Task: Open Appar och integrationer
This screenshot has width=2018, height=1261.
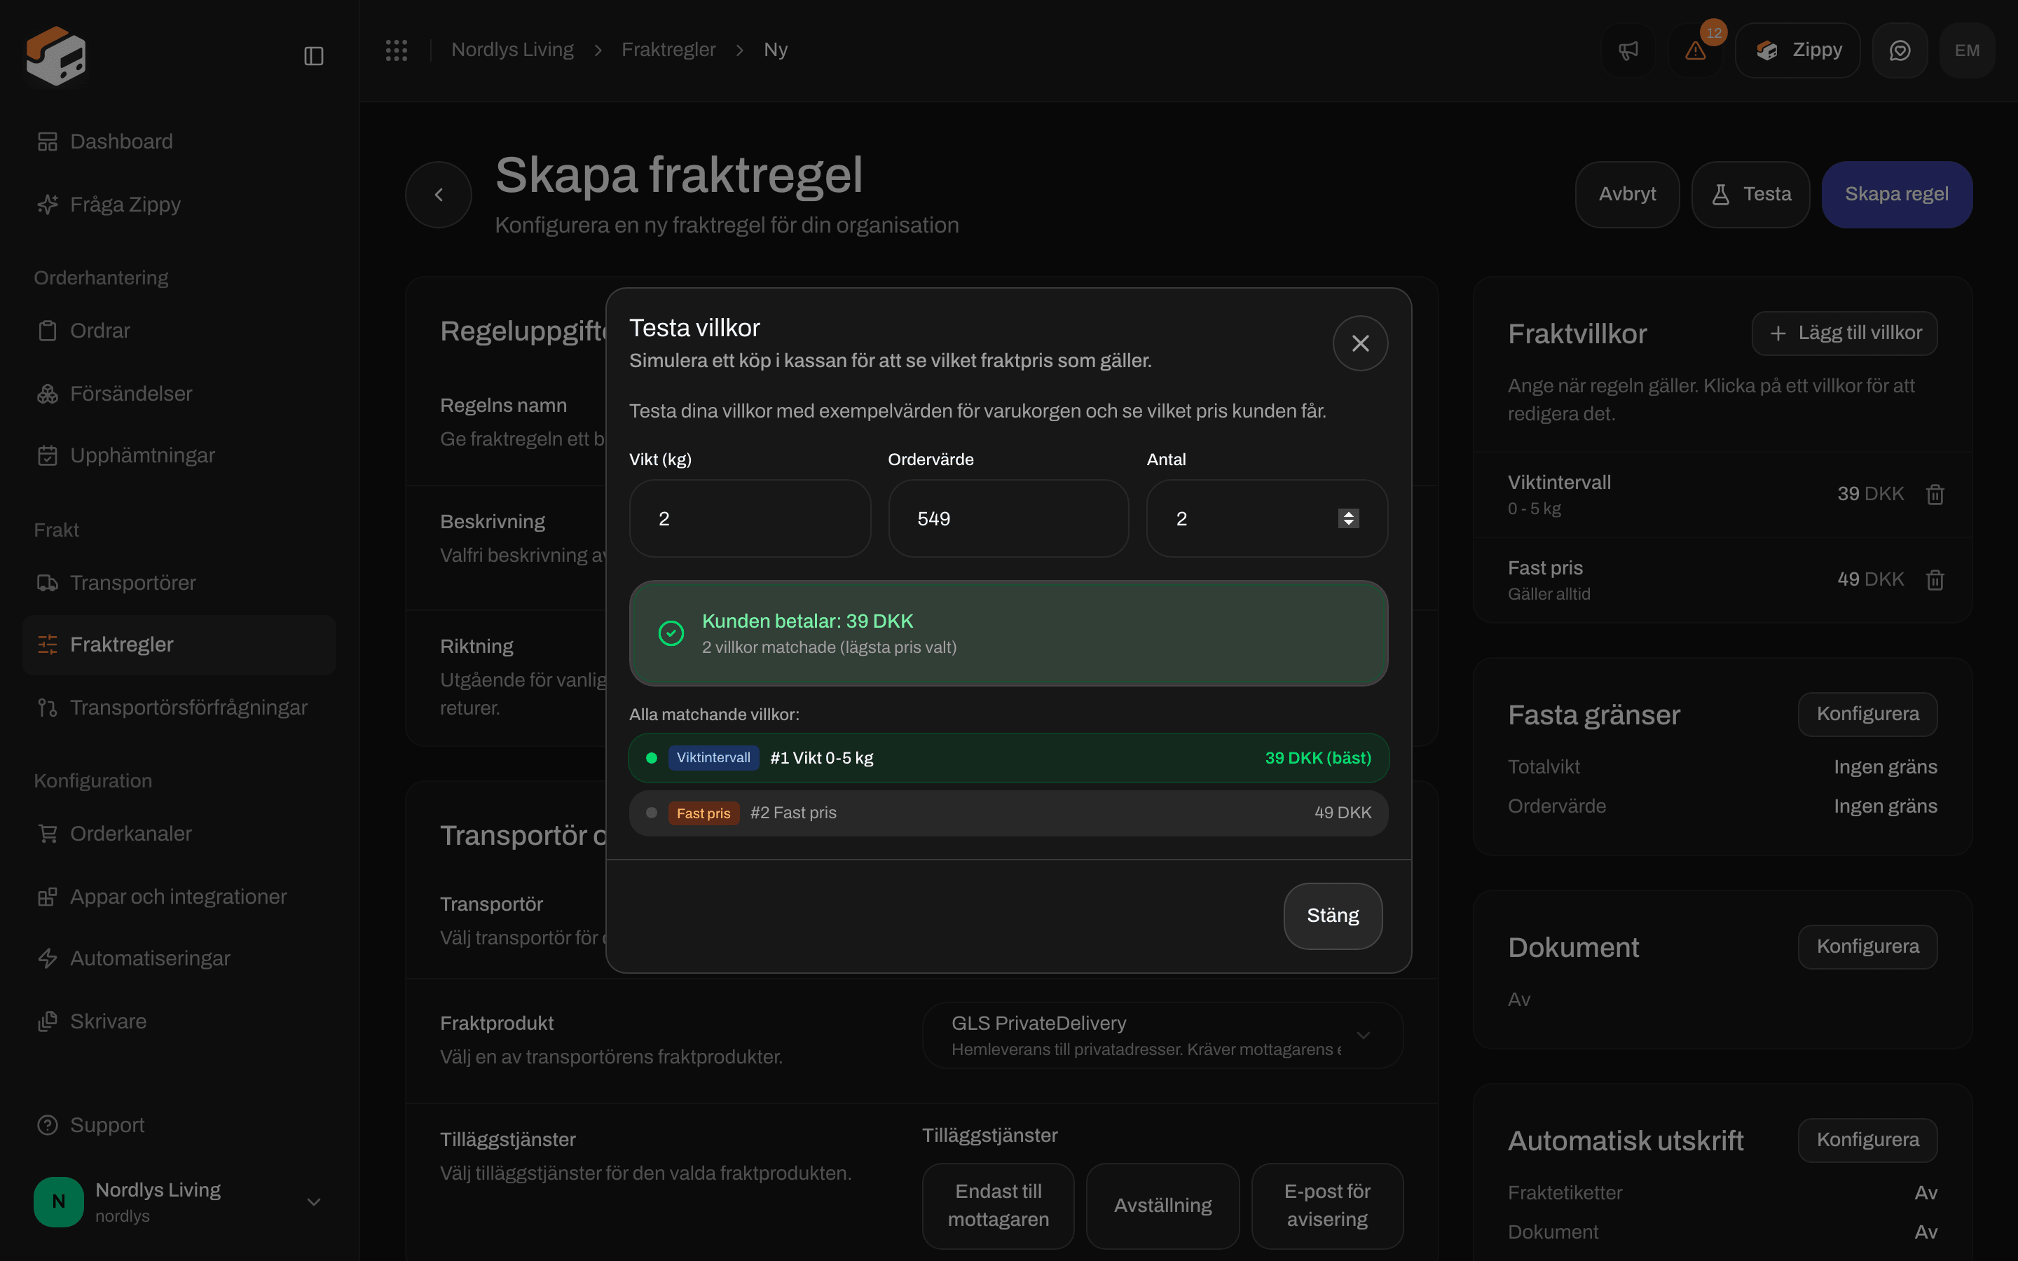Action: [179, 897]
